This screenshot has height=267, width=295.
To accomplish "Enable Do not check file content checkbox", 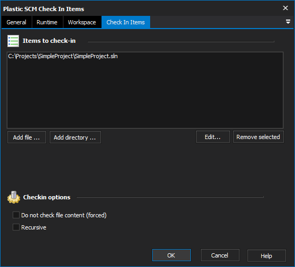I will (x=16, y=215).
